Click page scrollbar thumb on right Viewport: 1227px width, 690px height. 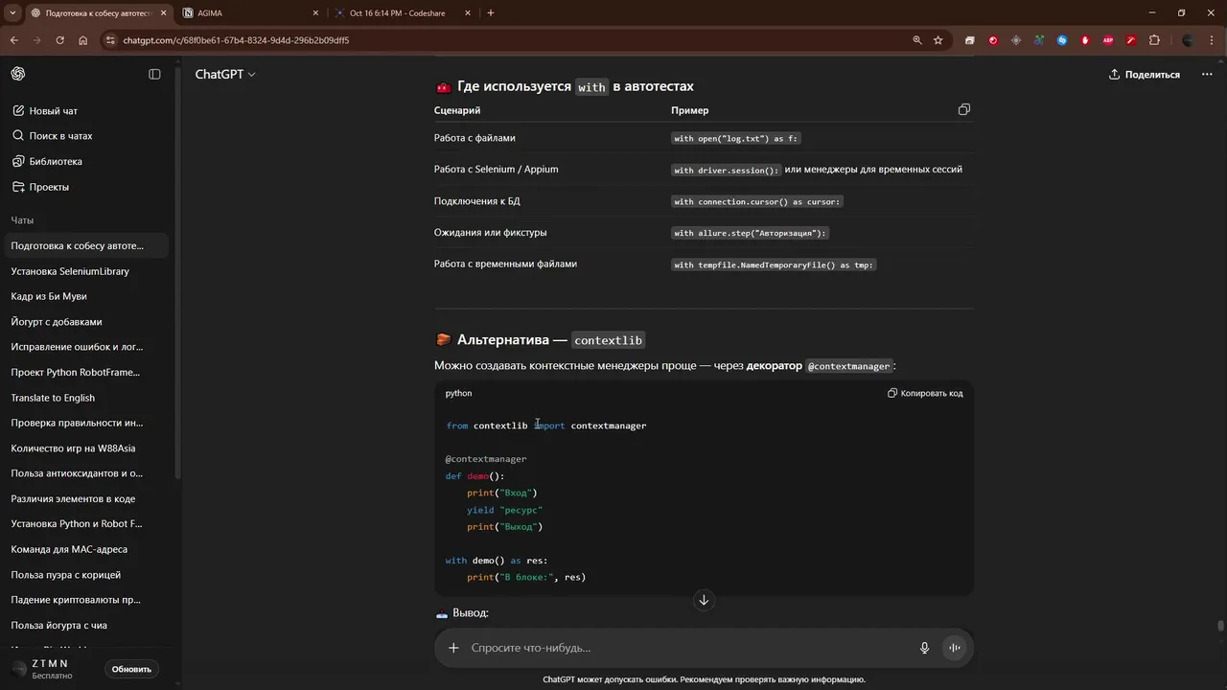tap(1220, 627)
